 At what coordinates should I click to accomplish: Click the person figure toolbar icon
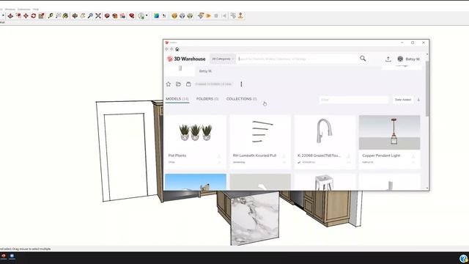[x=240, y=16]
